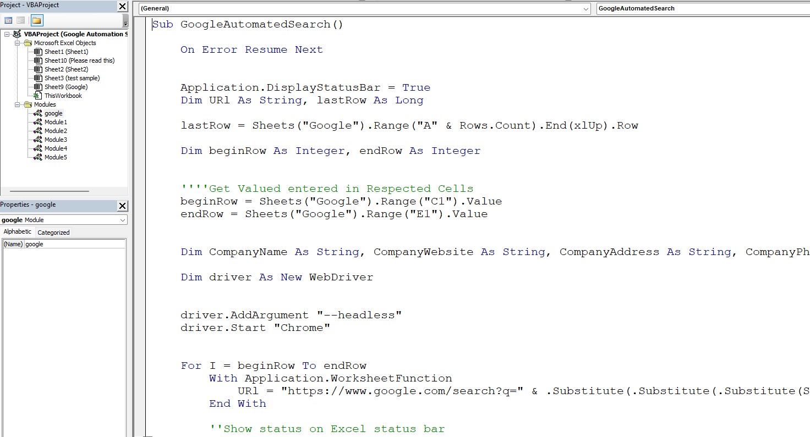Click the Show status on Excel comment
The width and height of the screenshot is (810, 437).
(x=327, y=429)
